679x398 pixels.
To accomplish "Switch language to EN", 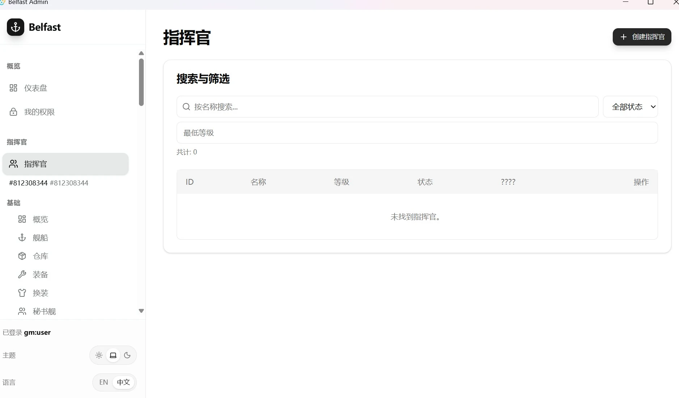I will [104, 382].
